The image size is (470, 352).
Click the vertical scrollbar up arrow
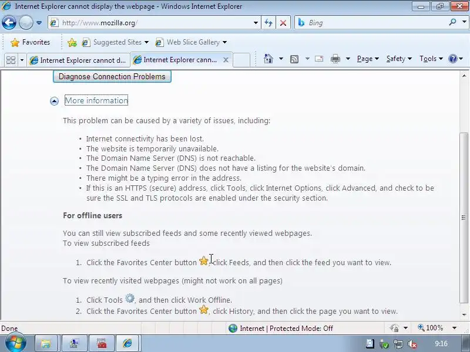coord(464,76)
